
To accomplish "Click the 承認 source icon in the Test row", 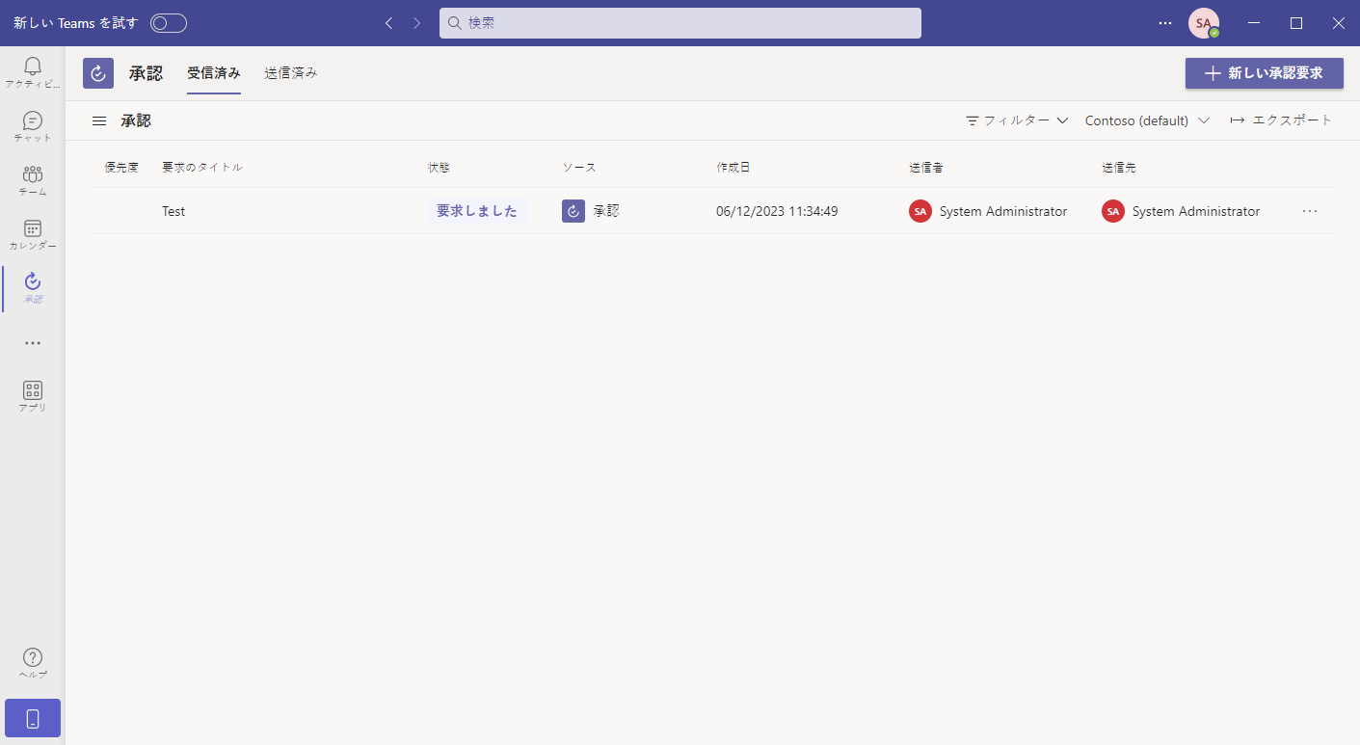I will (573, 211).
